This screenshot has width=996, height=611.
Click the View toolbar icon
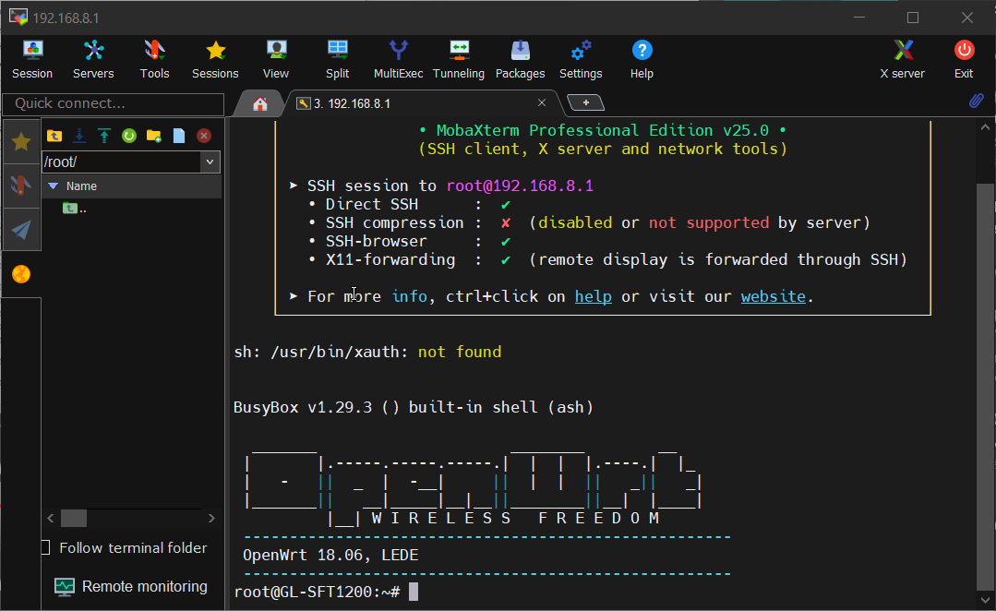(x=276, y=60)
